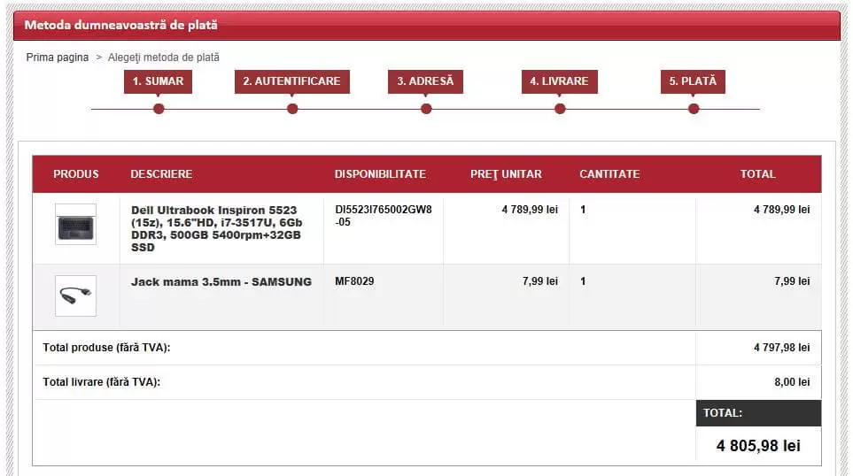Screen dimensions: 853x476
Task: Open Dell Ultrabook Inspiron 5523 product description
Action: click(216, 229)
